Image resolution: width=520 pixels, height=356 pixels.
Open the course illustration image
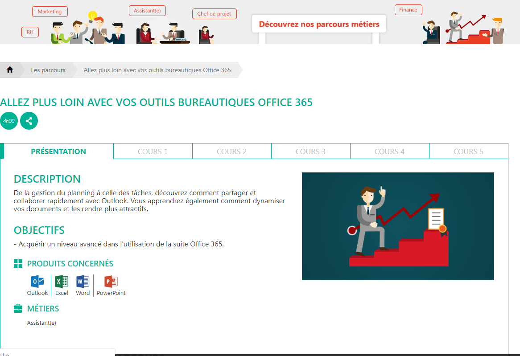398,226
